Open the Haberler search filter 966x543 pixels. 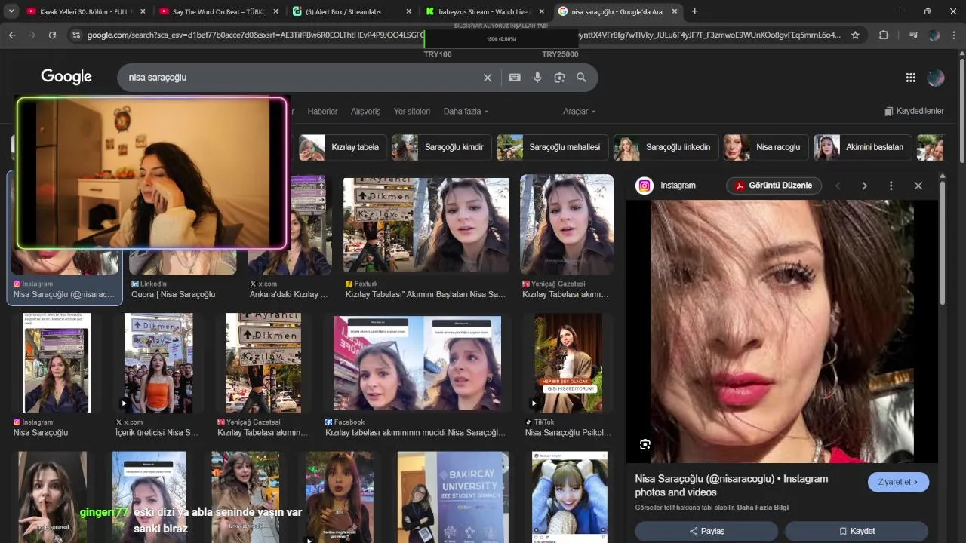click(x=322, y=111)
